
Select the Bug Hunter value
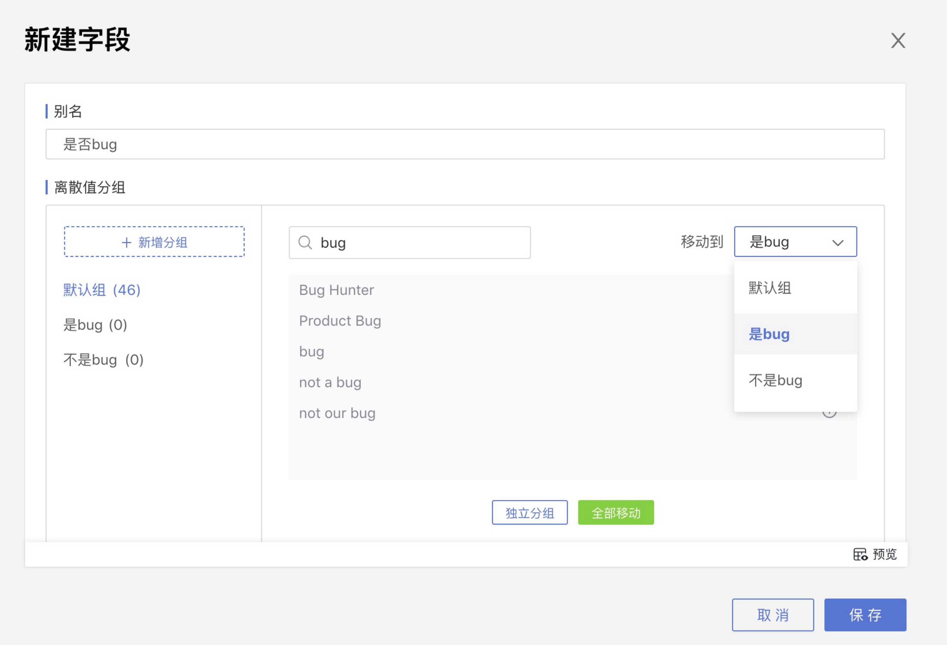coord(336,290)
